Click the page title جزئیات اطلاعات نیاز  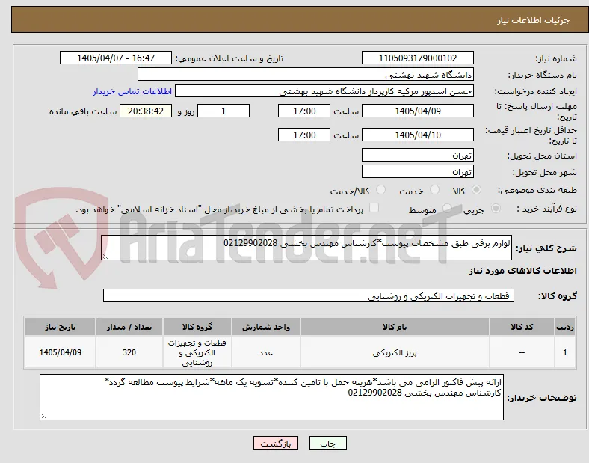tap(534, 20)
